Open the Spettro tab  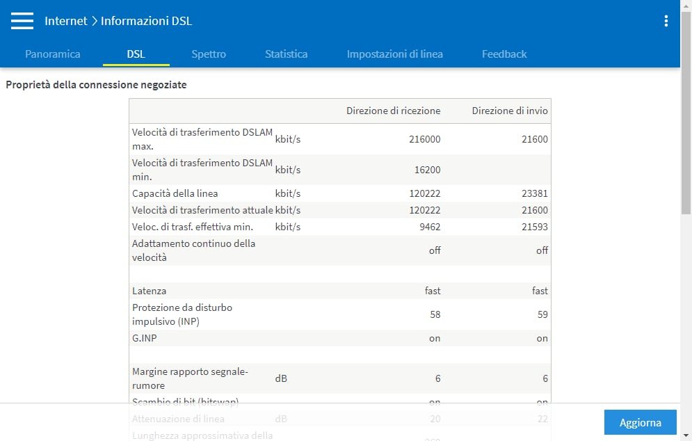209,54
